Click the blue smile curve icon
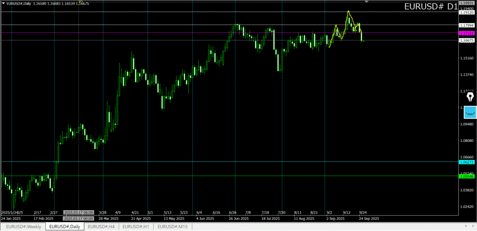 coord(470,112)
